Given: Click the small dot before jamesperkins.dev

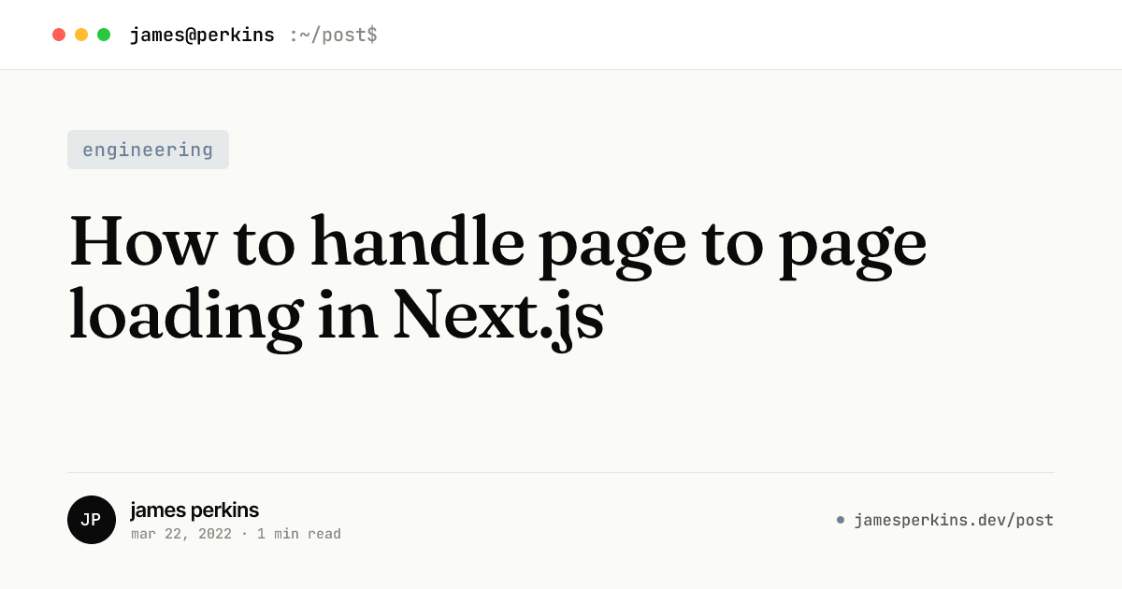Looking at the screenshot, I should click(x=841, y=520).
